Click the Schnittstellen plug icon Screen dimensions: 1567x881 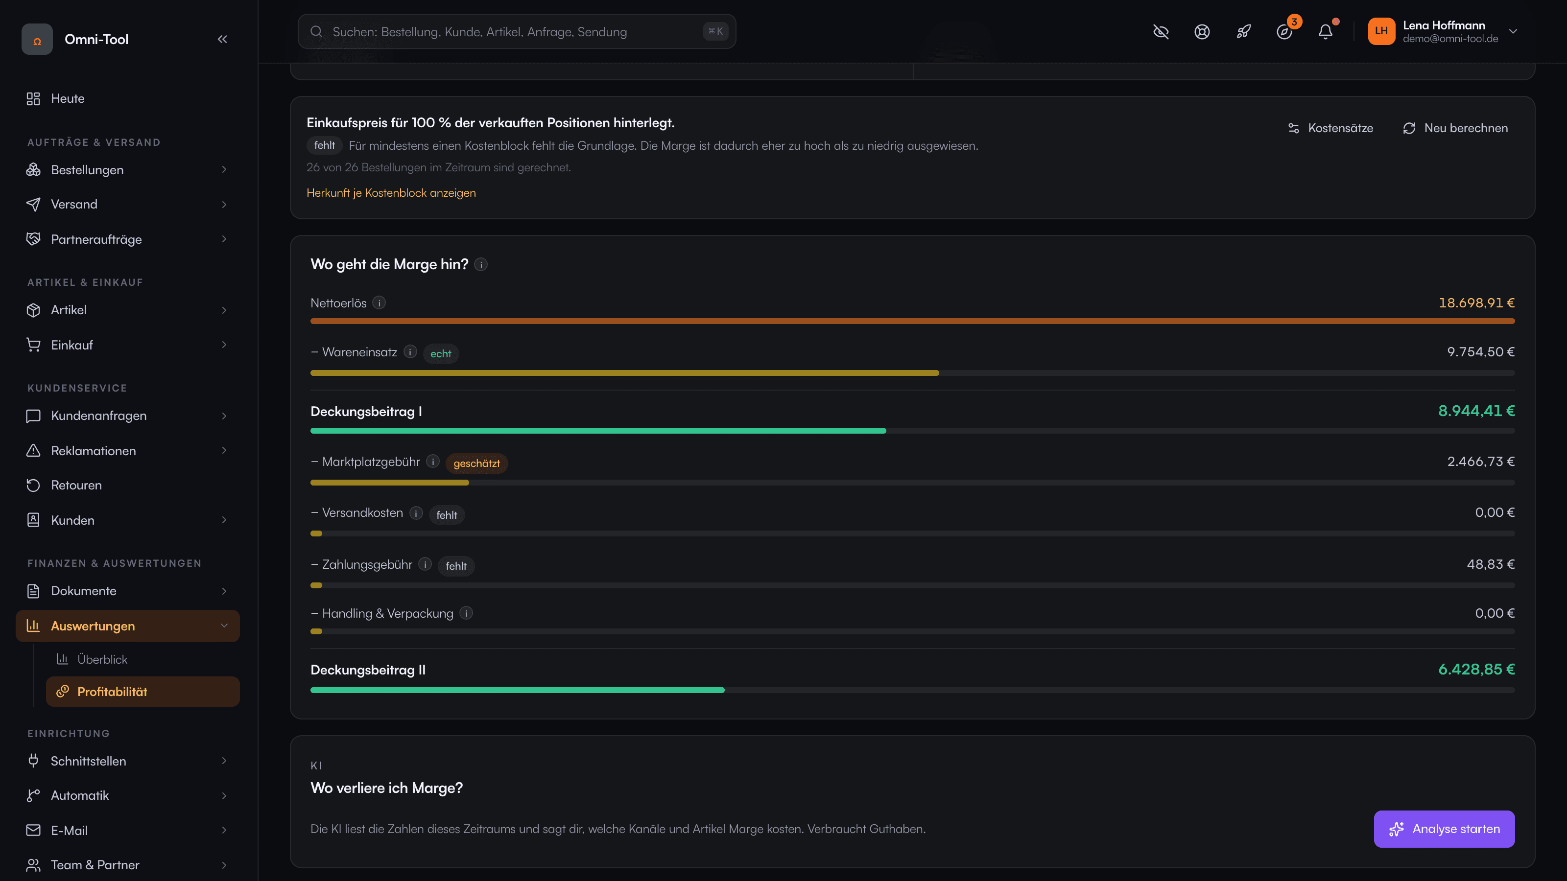click(33, 761)
